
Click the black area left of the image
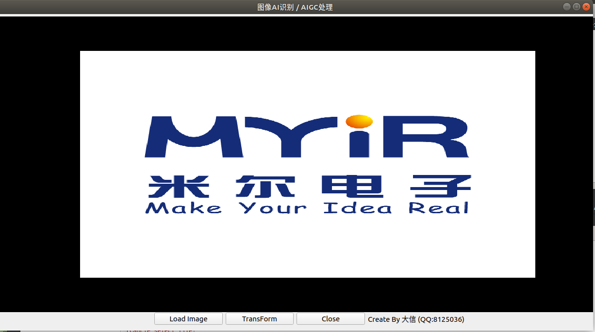[x=40, y=165]
